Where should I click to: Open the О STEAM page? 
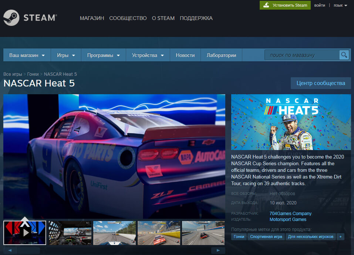click(x=163, y=18)
